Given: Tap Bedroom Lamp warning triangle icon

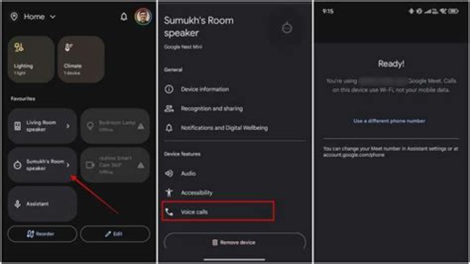Looking at the screenshot, I should [140, 126].
